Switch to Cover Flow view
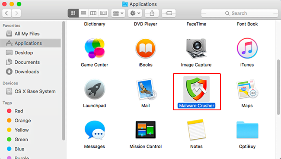This screenshot has width=281, height=159. 103,13
